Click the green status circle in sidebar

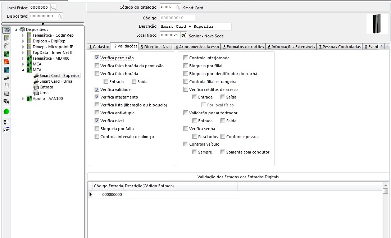(x=6, y=111)
